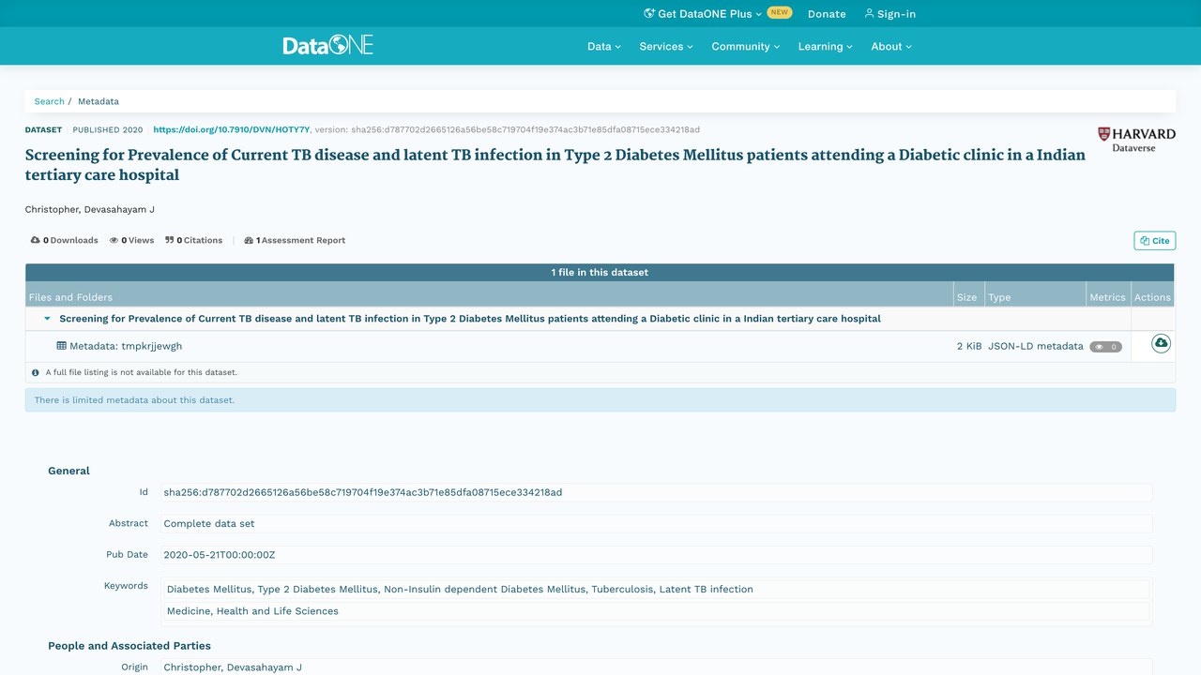Viewport: 1201px width, 675px height.
Task: Open the Learning menu
Action: click(x=826, y=46)
